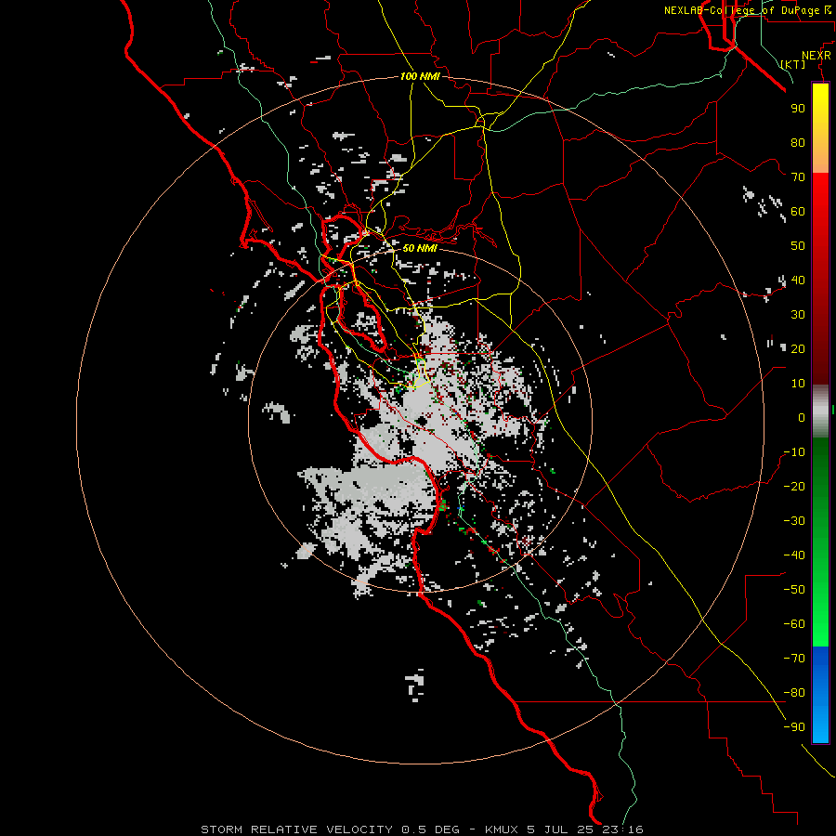Click the -80 value on velocity scale
836x836 pixels.
click(x=794, y=693)
